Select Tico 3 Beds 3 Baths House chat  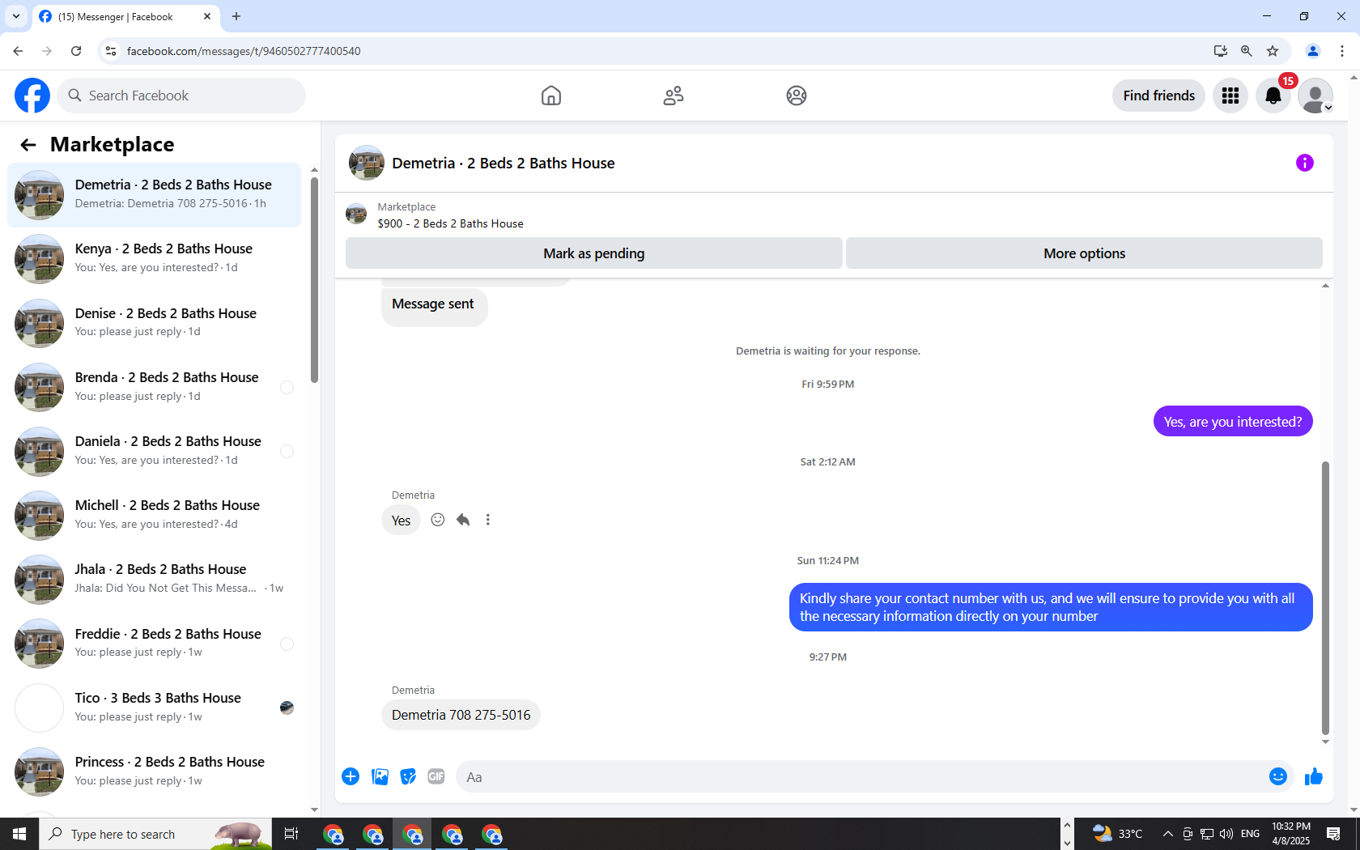[x=154, y=708]
